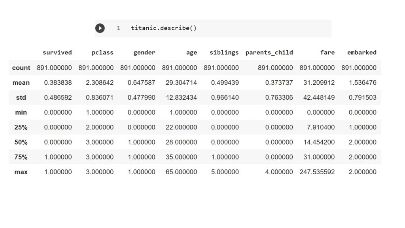Click the max fare value 247.535592
Image resolution: width=405 pixels, height=228 pixels.
[317, 172]
